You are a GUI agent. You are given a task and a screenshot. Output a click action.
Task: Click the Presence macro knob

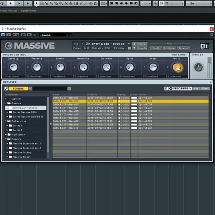pyautogui.click(x=37, y=67)
